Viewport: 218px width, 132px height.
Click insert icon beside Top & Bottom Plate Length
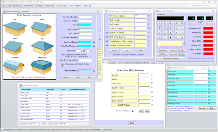tap(107, 41)
